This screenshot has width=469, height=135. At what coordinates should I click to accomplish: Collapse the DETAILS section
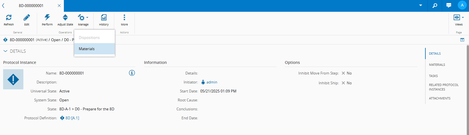click(5, 51)
